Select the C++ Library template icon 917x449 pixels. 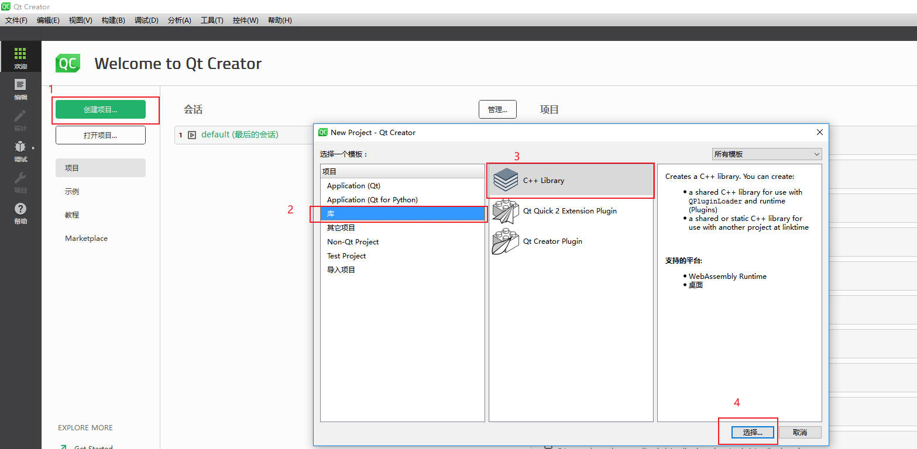pyautogui.click(x=506, y=180)
